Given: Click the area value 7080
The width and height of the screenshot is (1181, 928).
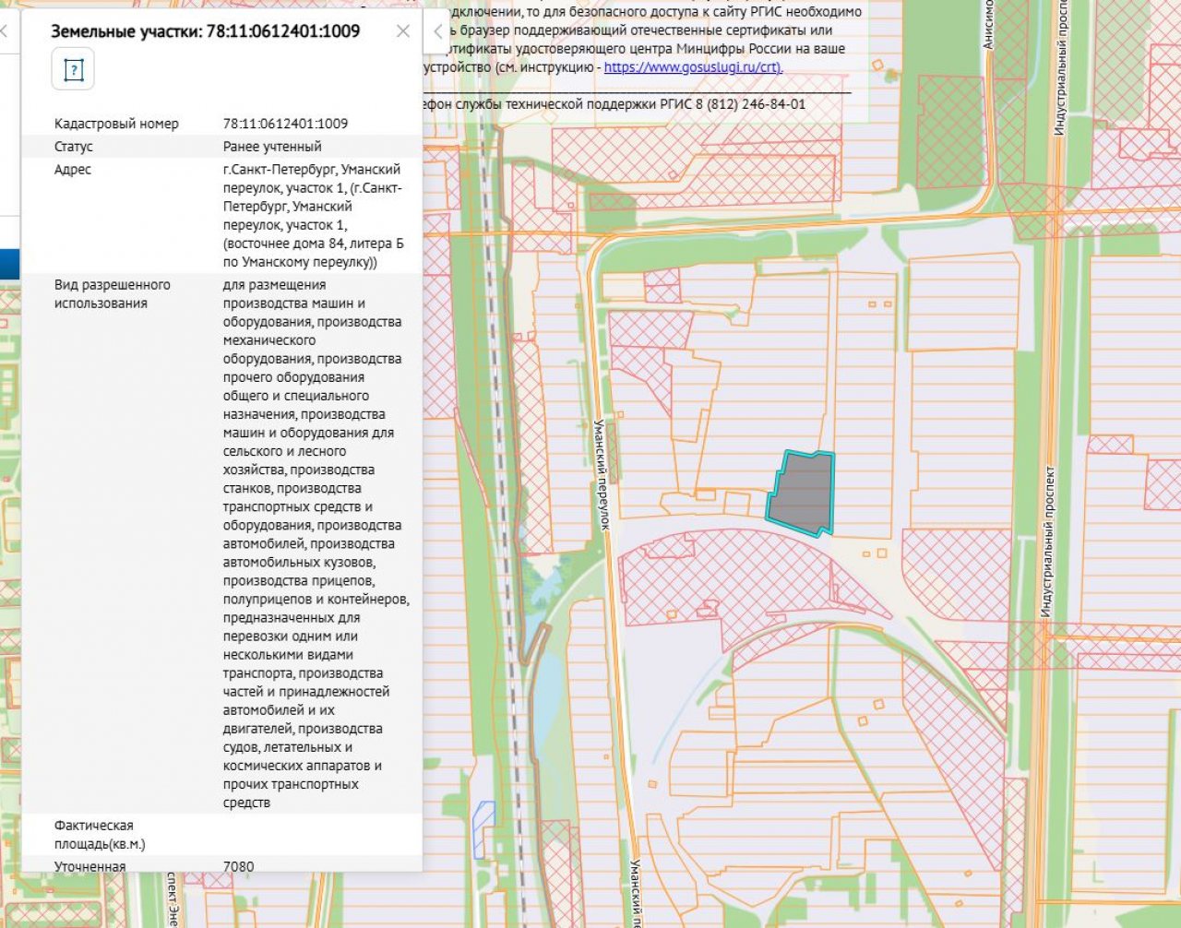Looking at the screenshot, I should coord(238,866).
